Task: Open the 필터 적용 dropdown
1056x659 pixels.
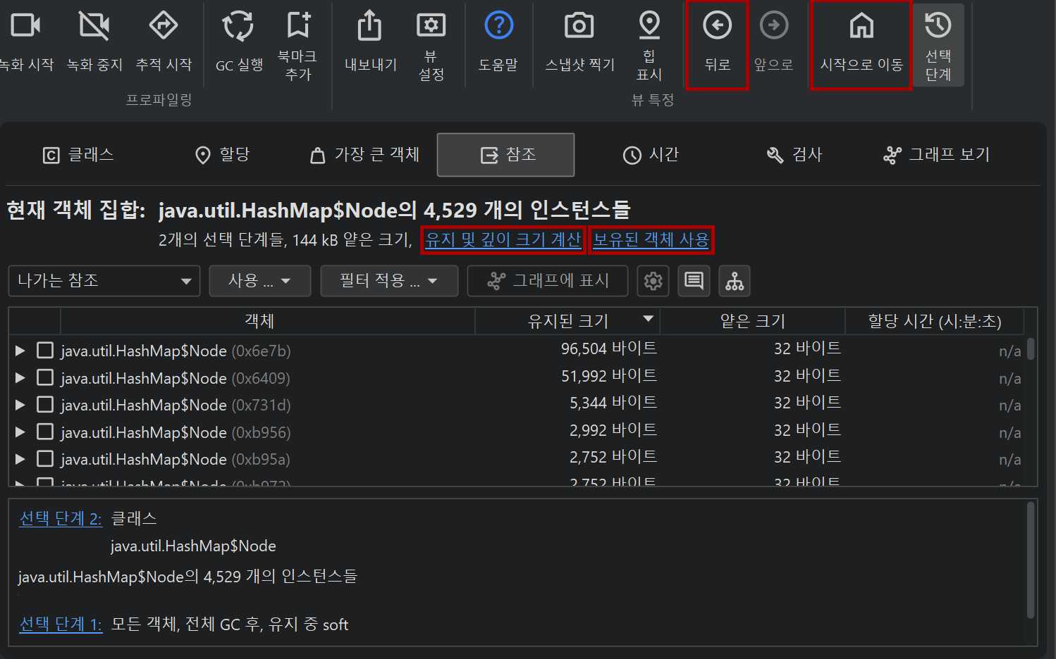Action: [x=388, y=281]
